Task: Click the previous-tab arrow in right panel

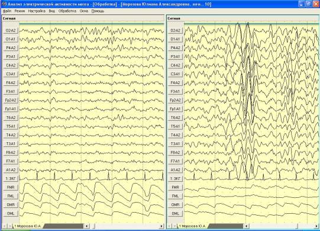Action: pos(169,226)
